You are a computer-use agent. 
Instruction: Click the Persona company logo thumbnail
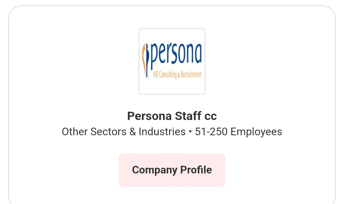[x=172, y=61]
